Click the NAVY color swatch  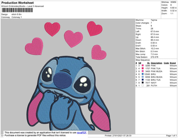[143, 83]
